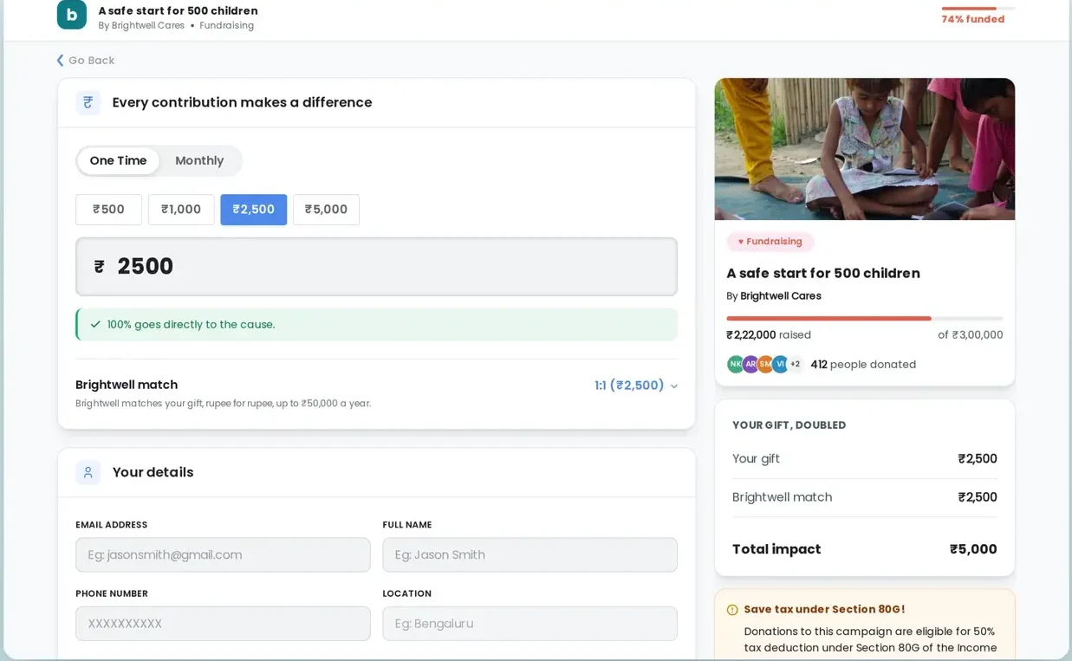Go Back to previous page
Image resolution: width=1072 pixels, height=661 pixels.
pos(86,61)
